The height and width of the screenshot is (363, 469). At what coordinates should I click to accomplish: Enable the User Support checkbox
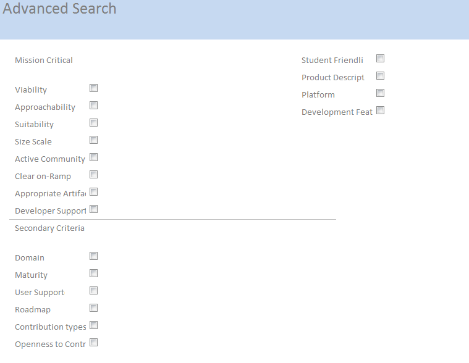(x=94, y=291)
